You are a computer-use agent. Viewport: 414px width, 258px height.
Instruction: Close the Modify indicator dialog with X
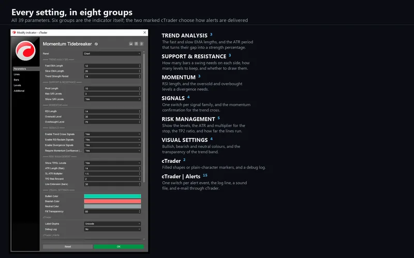145,33
